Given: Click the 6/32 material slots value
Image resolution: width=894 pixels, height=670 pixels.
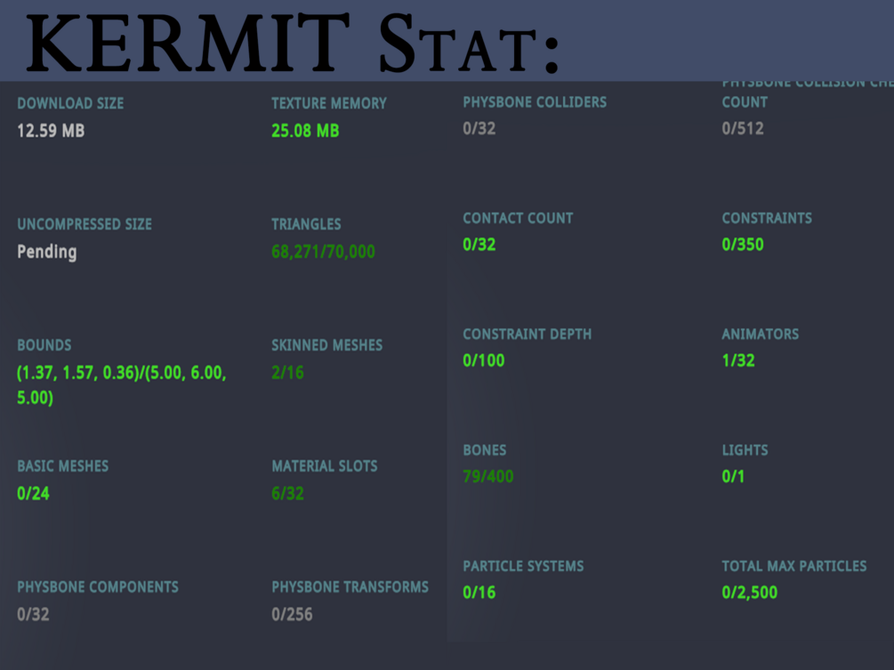Looking at the screenshot, I should coord(287,493).
